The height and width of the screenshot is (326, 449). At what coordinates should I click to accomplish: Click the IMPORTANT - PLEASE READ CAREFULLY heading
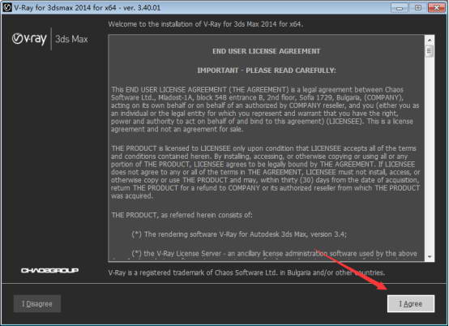(x=267, y=71)
